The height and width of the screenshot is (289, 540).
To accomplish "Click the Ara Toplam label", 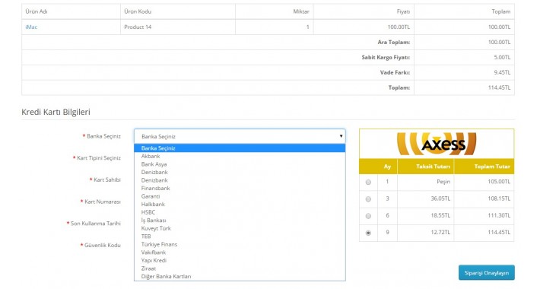I will click(x=394, y=42).
